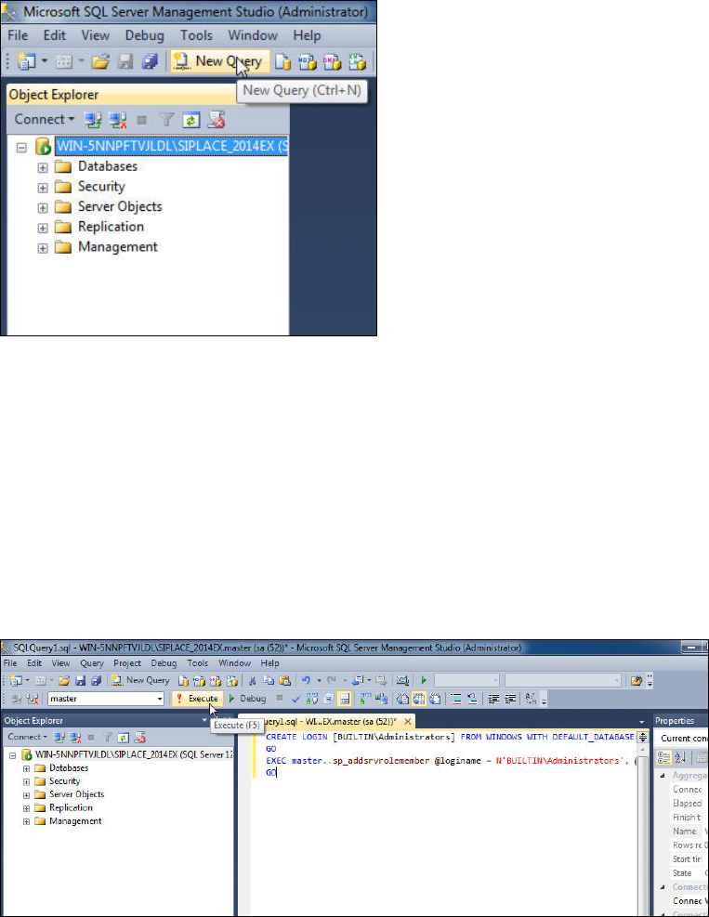Click Disconnect icon in top Object Explorer

coord(118,120)
